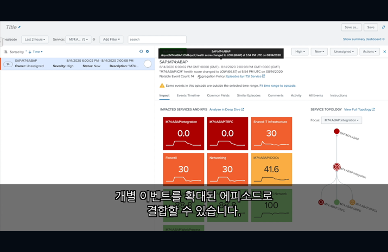Click the SAP:M74:ABAP topology node

tap(336, 131)
